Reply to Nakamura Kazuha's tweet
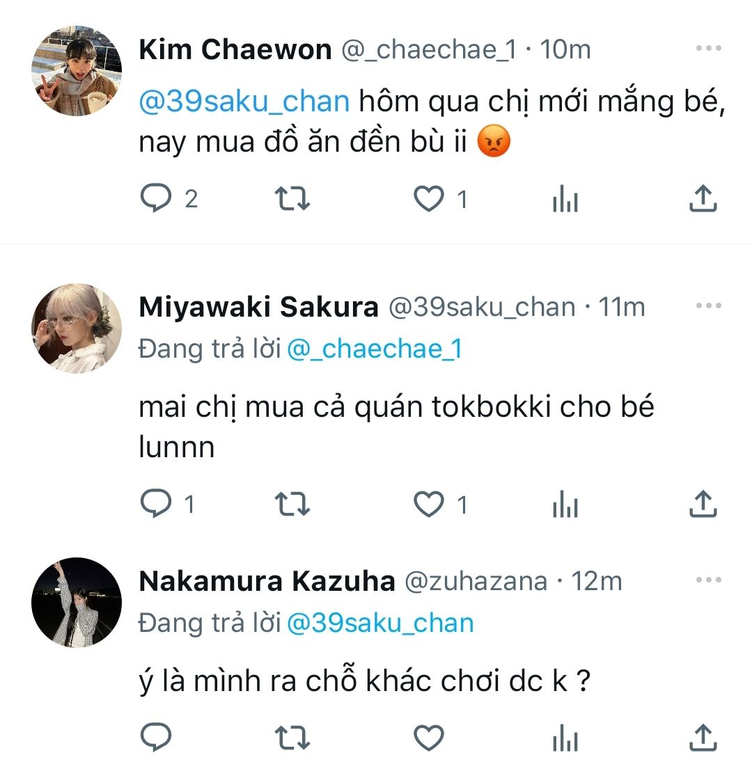 (156, 738)
